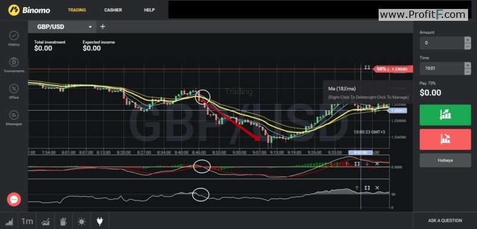Open the Tournaments sidebar icon
The width and height of the screenshot is (477, 229).
pos(14,62)
